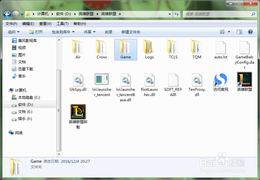Select the RiotLauncher.dll file

coord(149,85)
